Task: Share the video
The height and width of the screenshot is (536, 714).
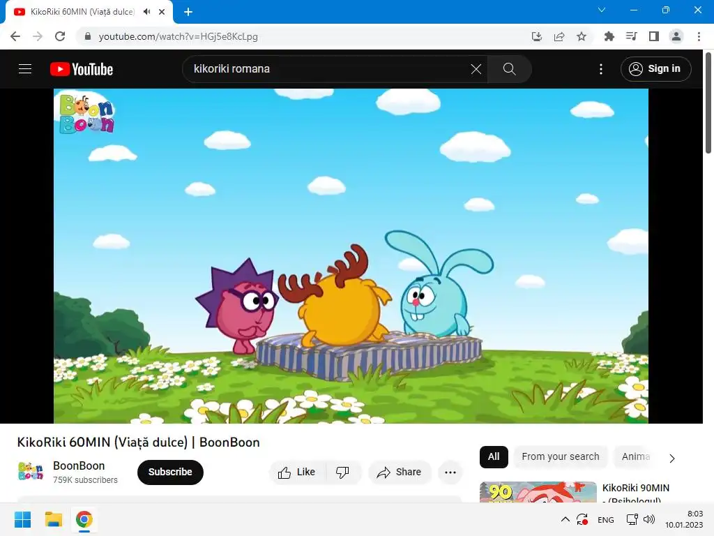Action: click(x=400, y=472)
